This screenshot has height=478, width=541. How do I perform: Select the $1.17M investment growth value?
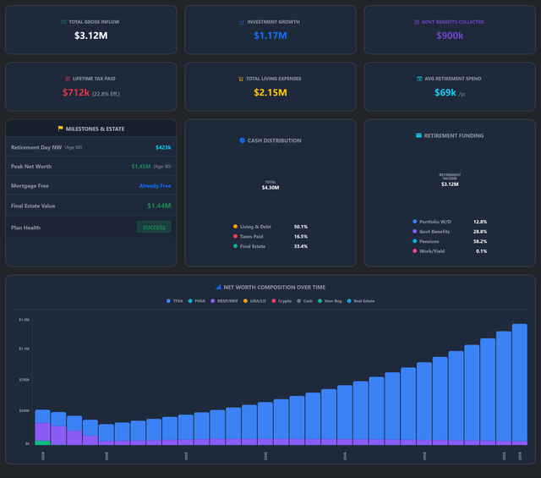[270, 36]
